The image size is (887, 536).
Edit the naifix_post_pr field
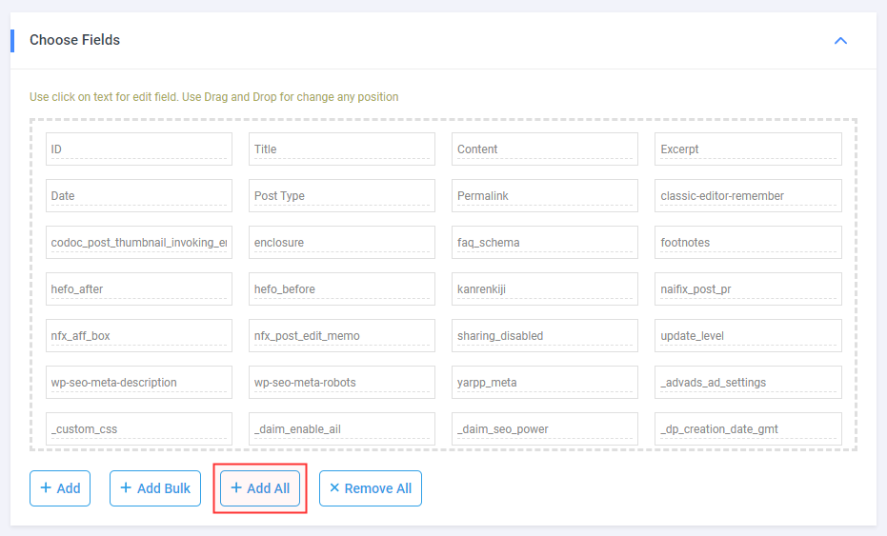click(748, 288)
